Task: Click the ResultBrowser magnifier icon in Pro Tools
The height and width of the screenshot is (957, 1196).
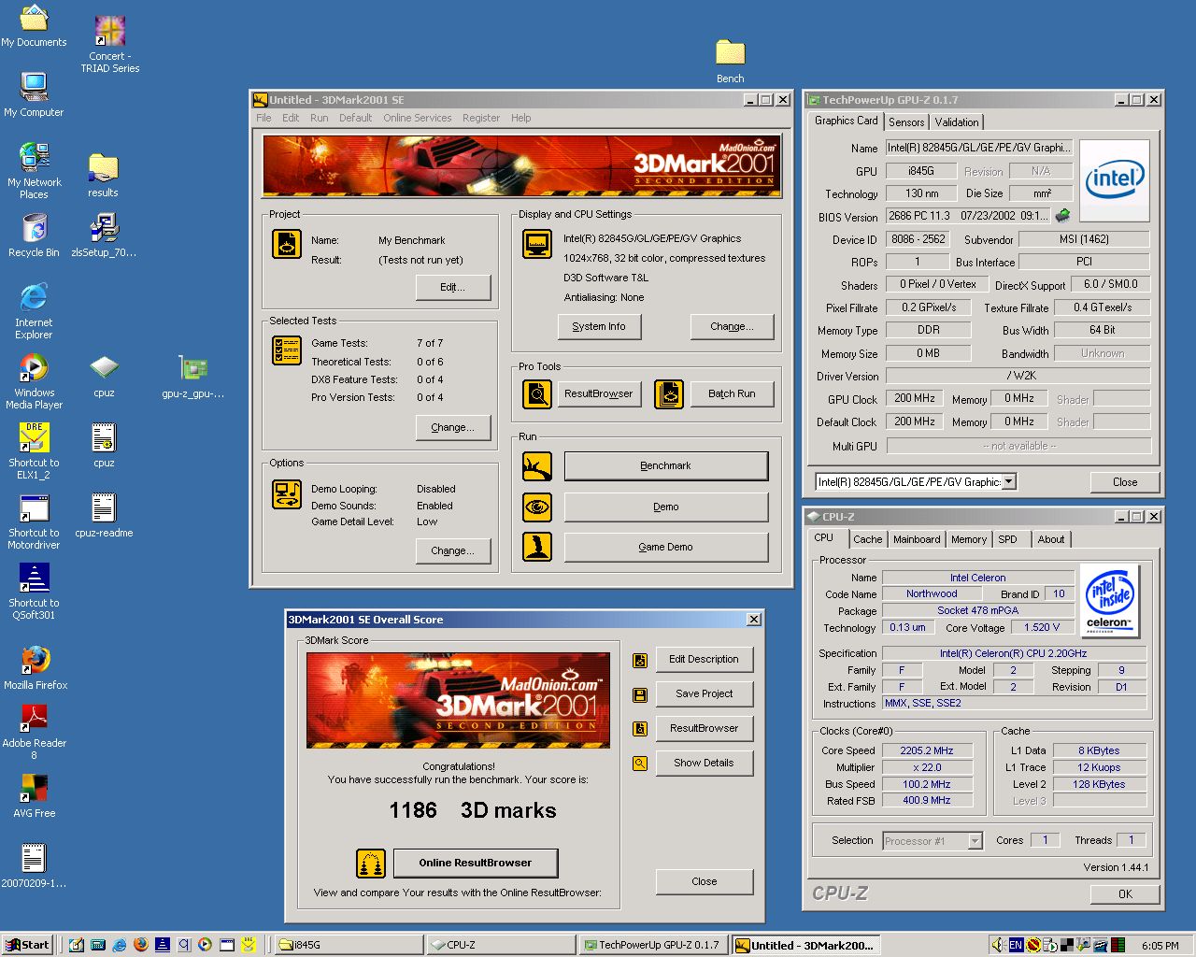Action: click(537, 394)
